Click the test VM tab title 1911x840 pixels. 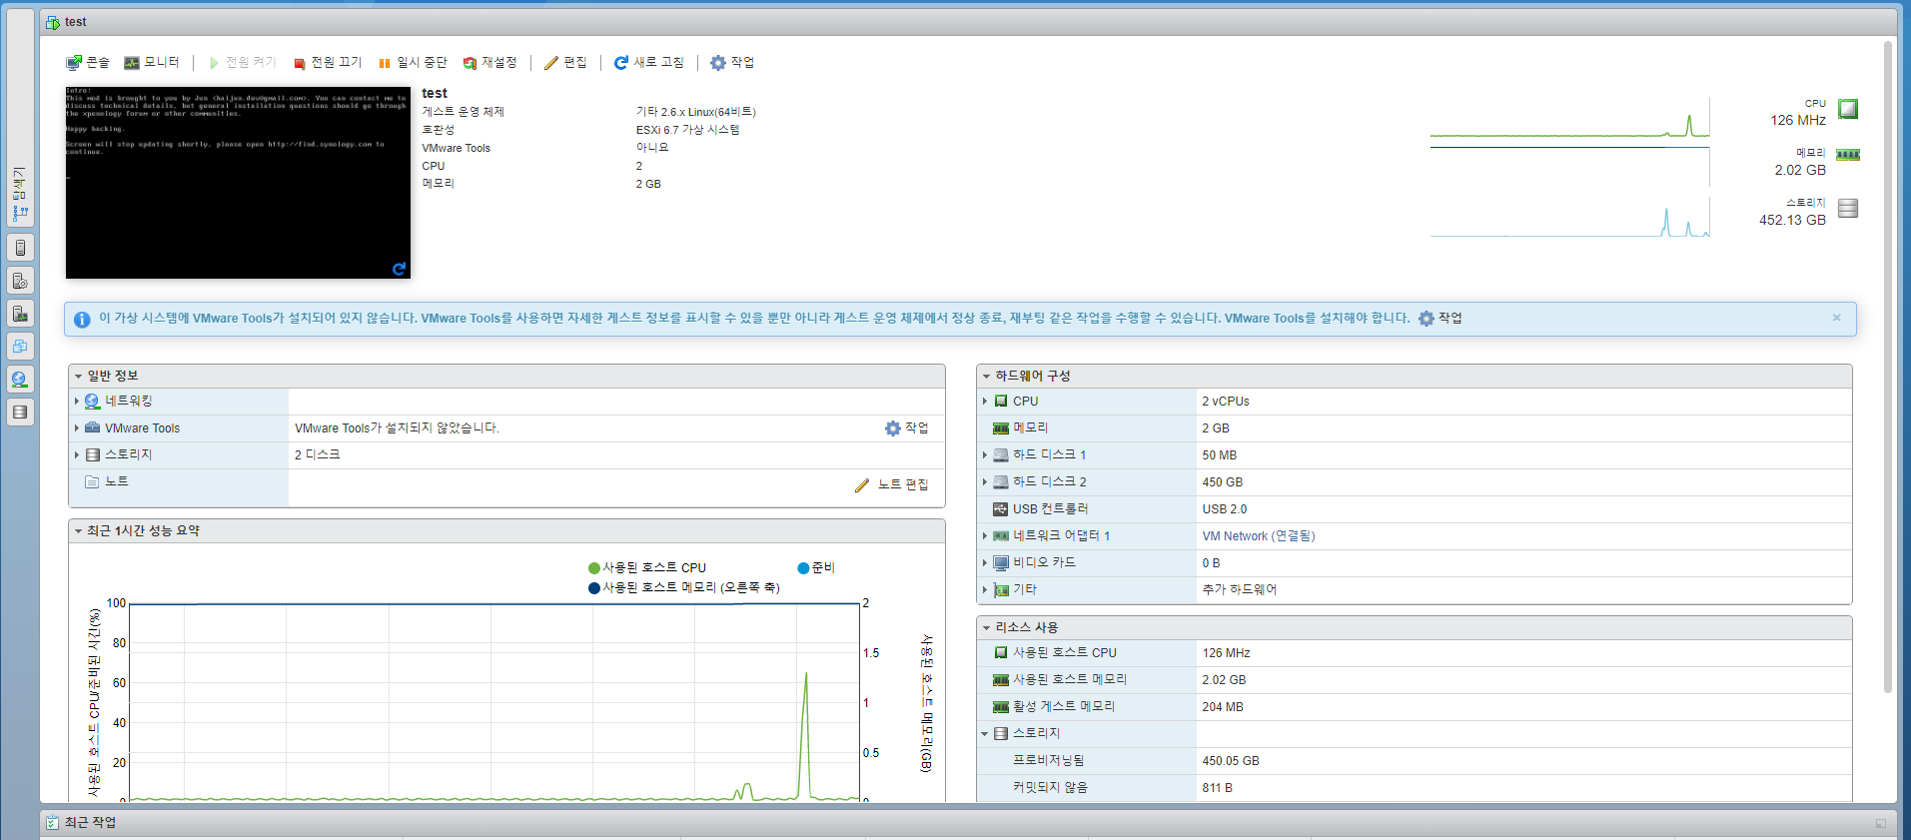pyautogui.click(x=76, y=22)
